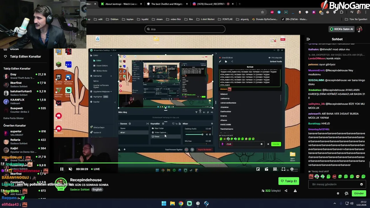Jump to LIVE in the player bar
370x208 pixels.
pos(95,169)
